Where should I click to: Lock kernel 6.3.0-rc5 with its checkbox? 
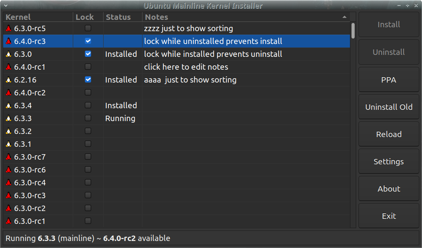tap(88, 28)
